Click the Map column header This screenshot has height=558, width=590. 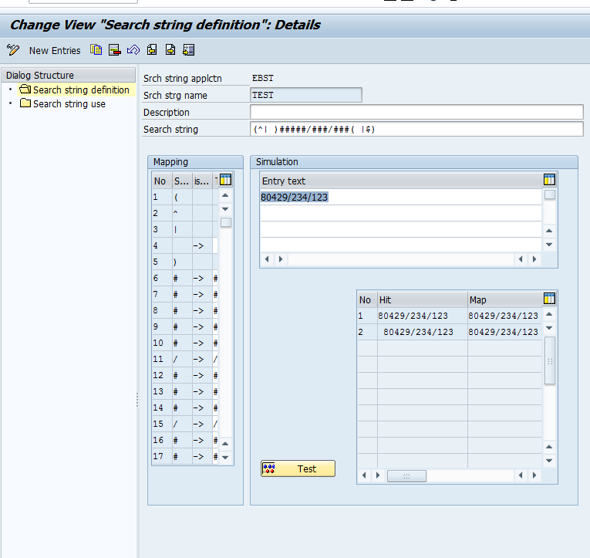[504, 299]
